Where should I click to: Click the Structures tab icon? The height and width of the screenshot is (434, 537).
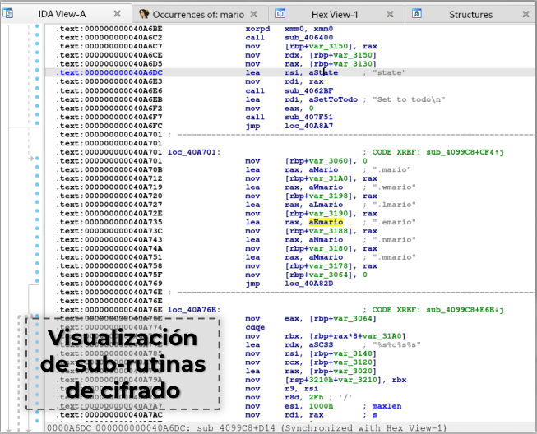click(x=417, y=14)
